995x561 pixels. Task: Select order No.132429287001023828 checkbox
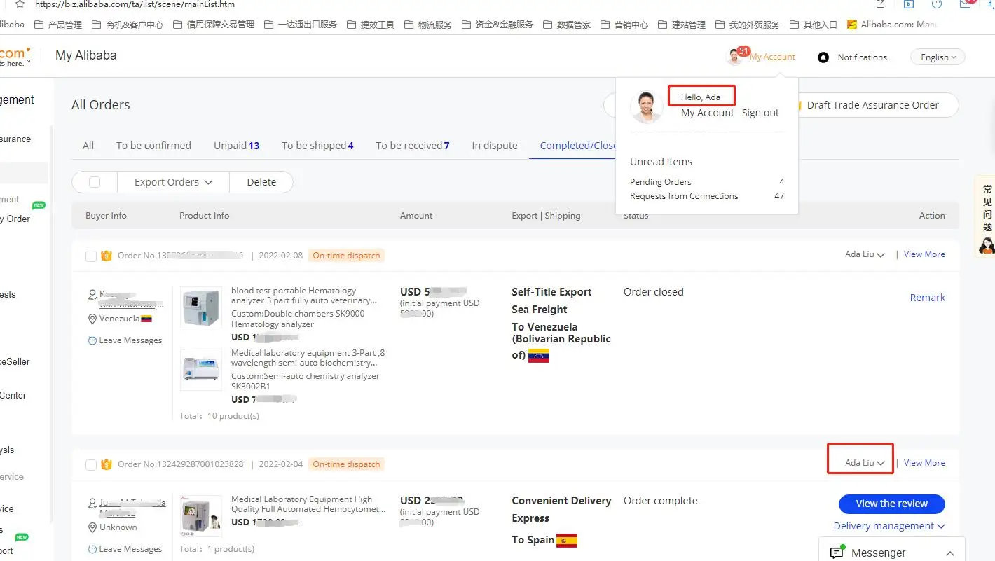(x=91, y=465)
